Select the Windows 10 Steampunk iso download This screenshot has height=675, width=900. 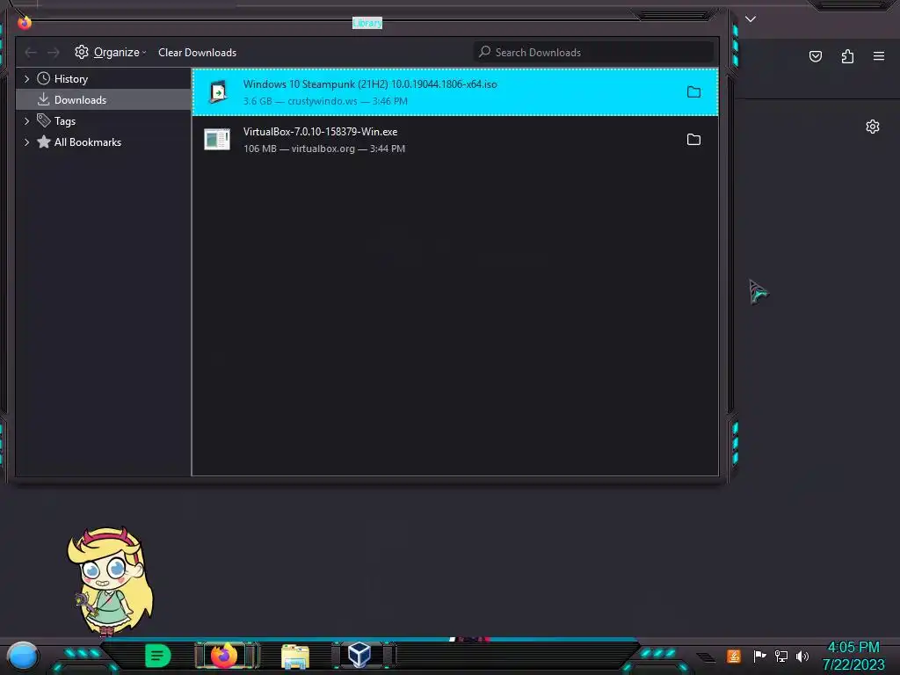click(454, 91)
